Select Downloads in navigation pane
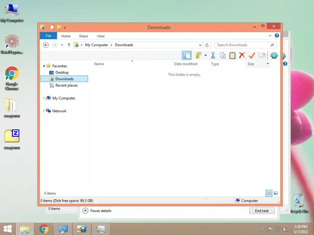The height and width of the screenshot is (235, 314). (64, 79)
